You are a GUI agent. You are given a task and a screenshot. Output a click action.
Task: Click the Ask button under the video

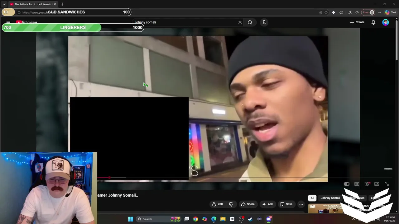click(267, 204)
